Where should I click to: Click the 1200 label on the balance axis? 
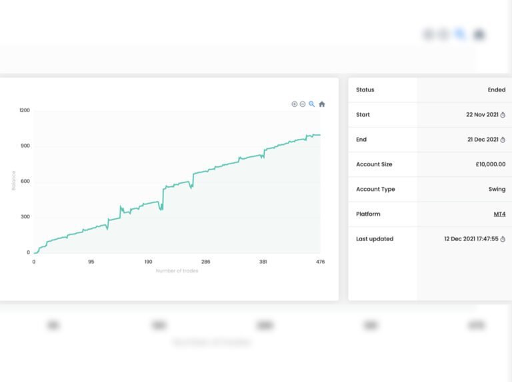point(25,110)
